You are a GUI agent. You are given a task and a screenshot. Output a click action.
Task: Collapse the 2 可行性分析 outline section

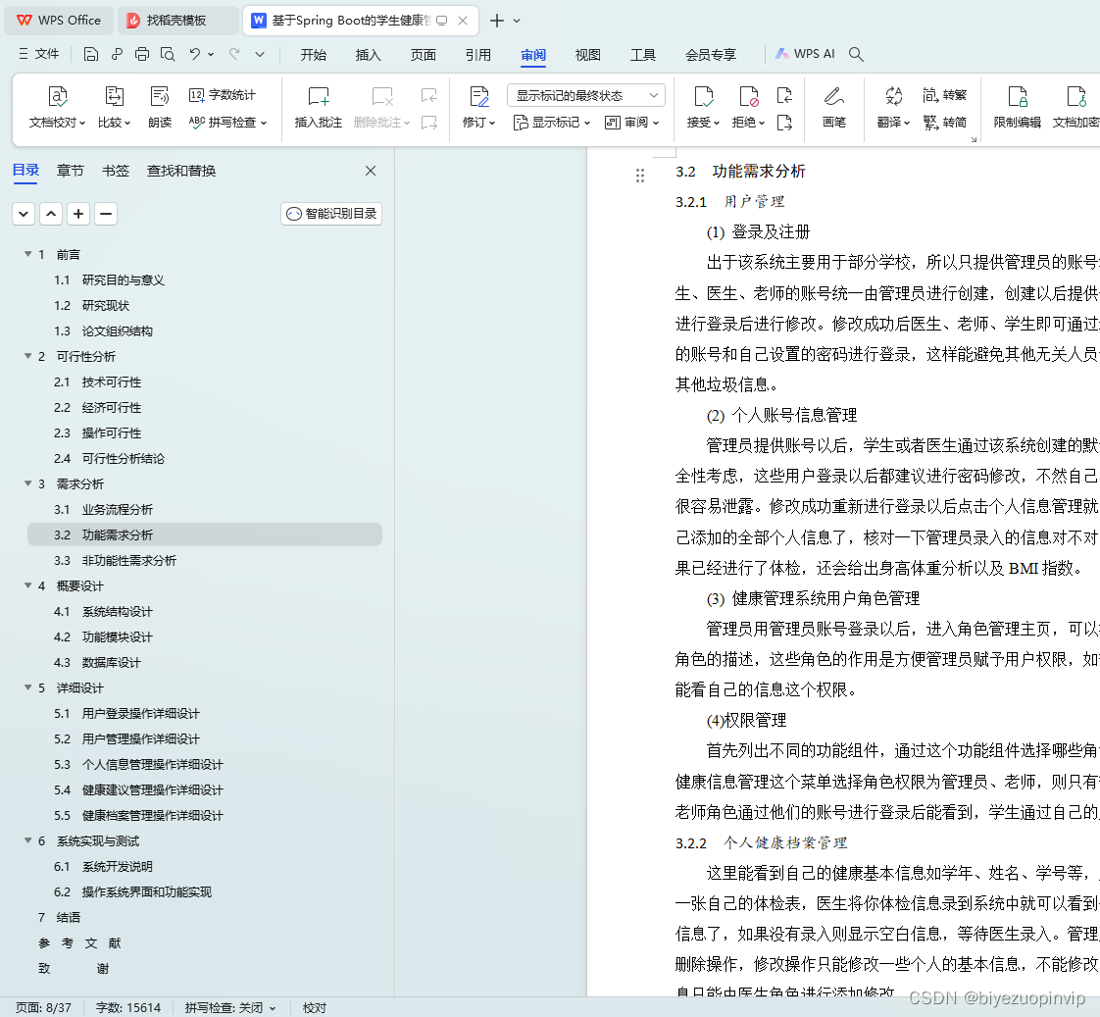tap(28, 356)
